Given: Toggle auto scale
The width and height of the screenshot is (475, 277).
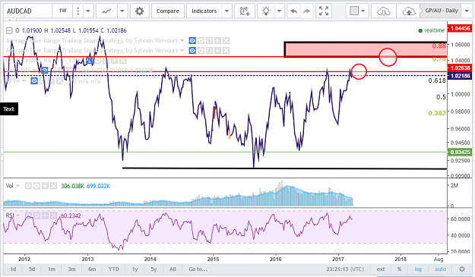Looking at the screenshot, I should point(440,269).
